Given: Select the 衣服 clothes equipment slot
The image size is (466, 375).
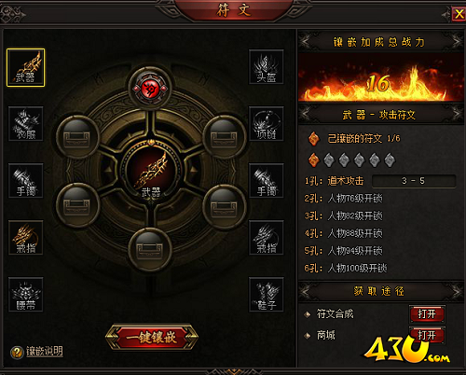Looking at the screenshot, I should pyautogui.click(x=26, y=124).
